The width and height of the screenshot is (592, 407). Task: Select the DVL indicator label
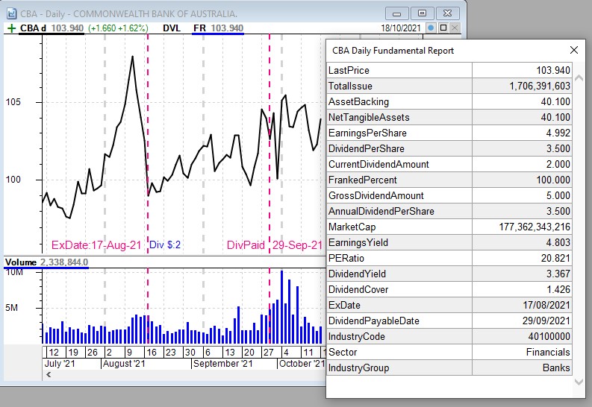click(x=172, y=28)
